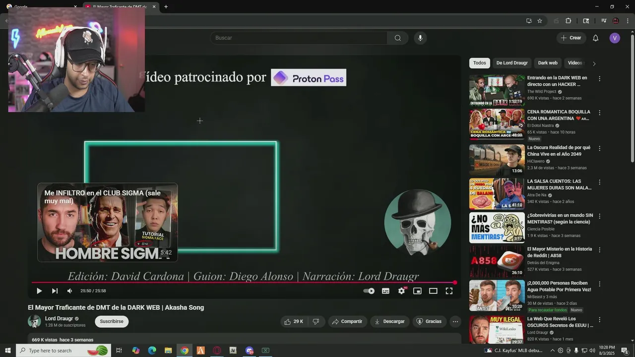Close the 'El Mayor Traficante' tab
Image resolution: width=635 pixels, height=357 pixels.
154,7
